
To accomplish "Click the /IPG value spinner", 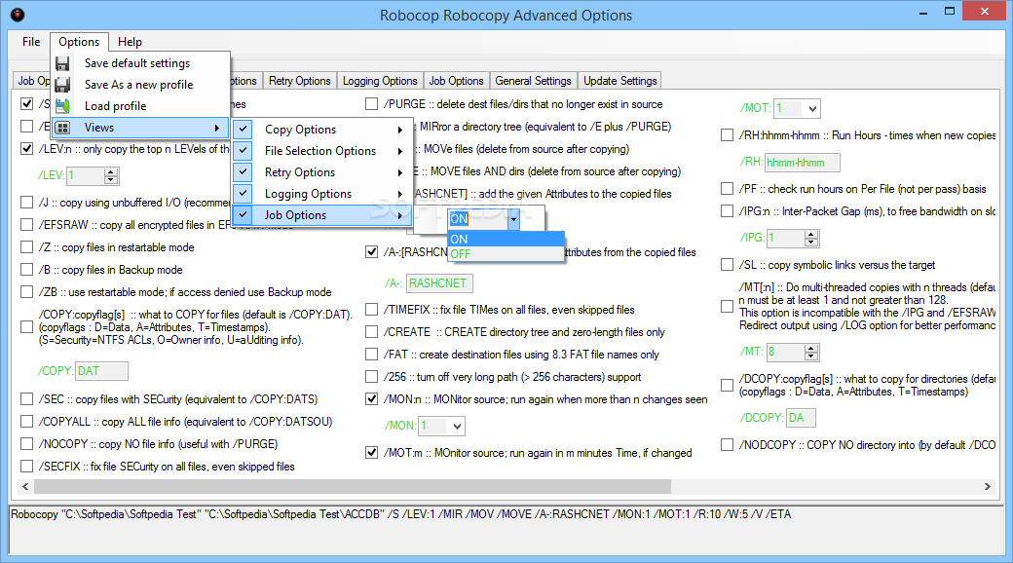I will 811,239.
